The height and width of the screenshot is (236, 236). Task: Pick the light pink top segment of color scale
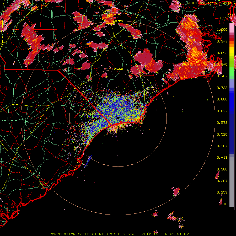click(232, 28)
